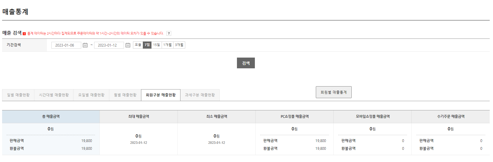Select the 1개월 period button

coord(168,45)
